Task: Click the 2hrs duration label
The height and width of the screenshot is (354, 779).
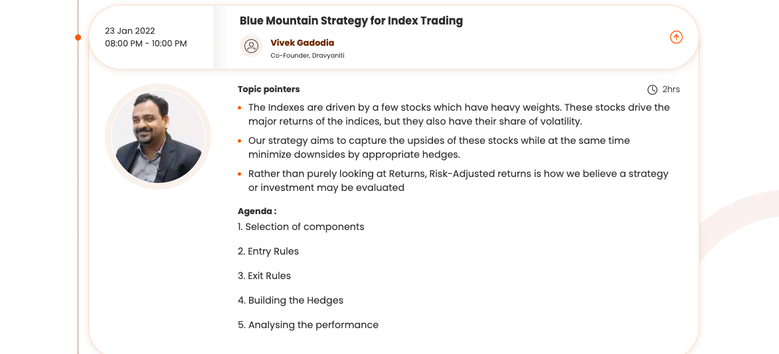Action: 671,89
